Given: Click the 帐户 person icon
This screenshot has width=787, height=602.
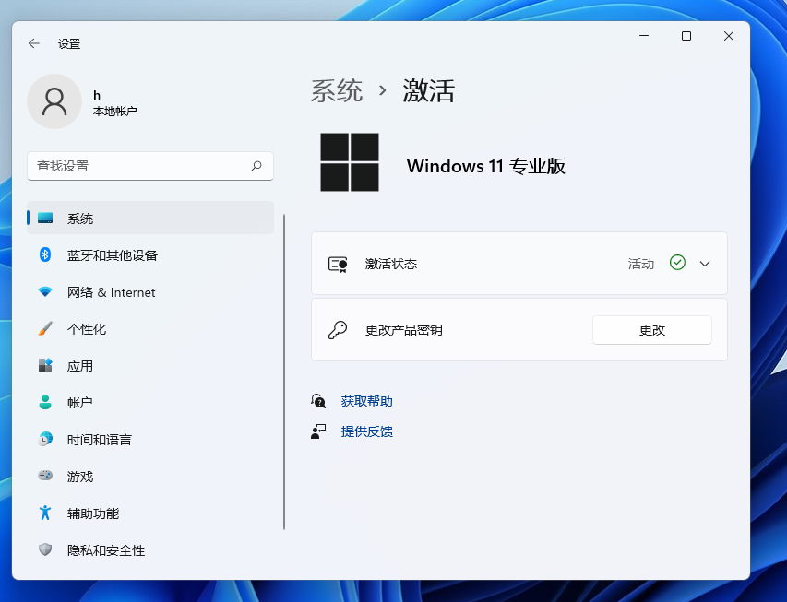Looking at the screenshot, I should point(45,402).
